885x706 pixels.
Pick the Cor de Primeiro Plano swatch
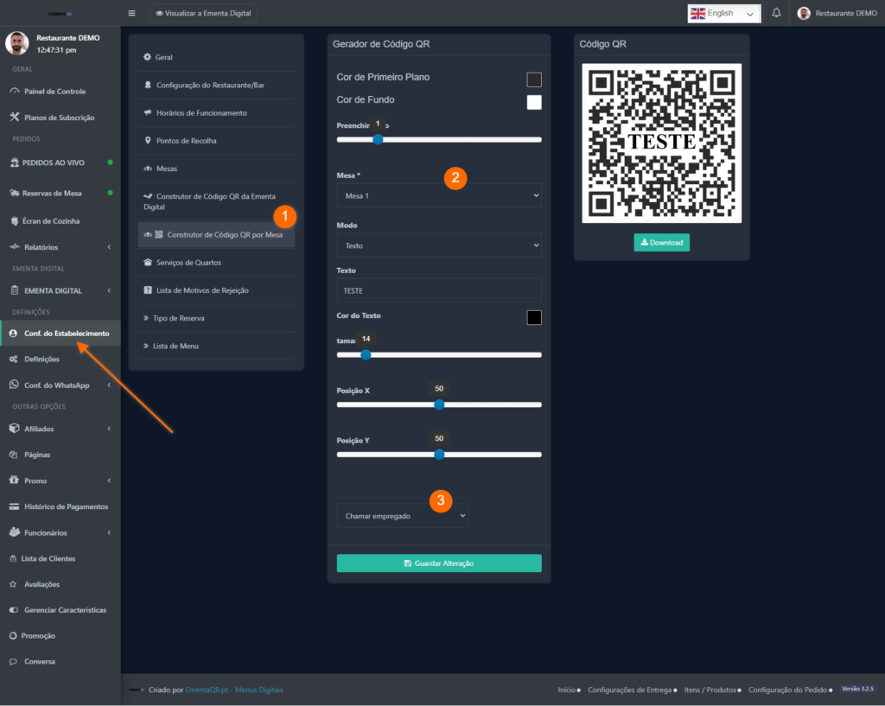(534, 80)
